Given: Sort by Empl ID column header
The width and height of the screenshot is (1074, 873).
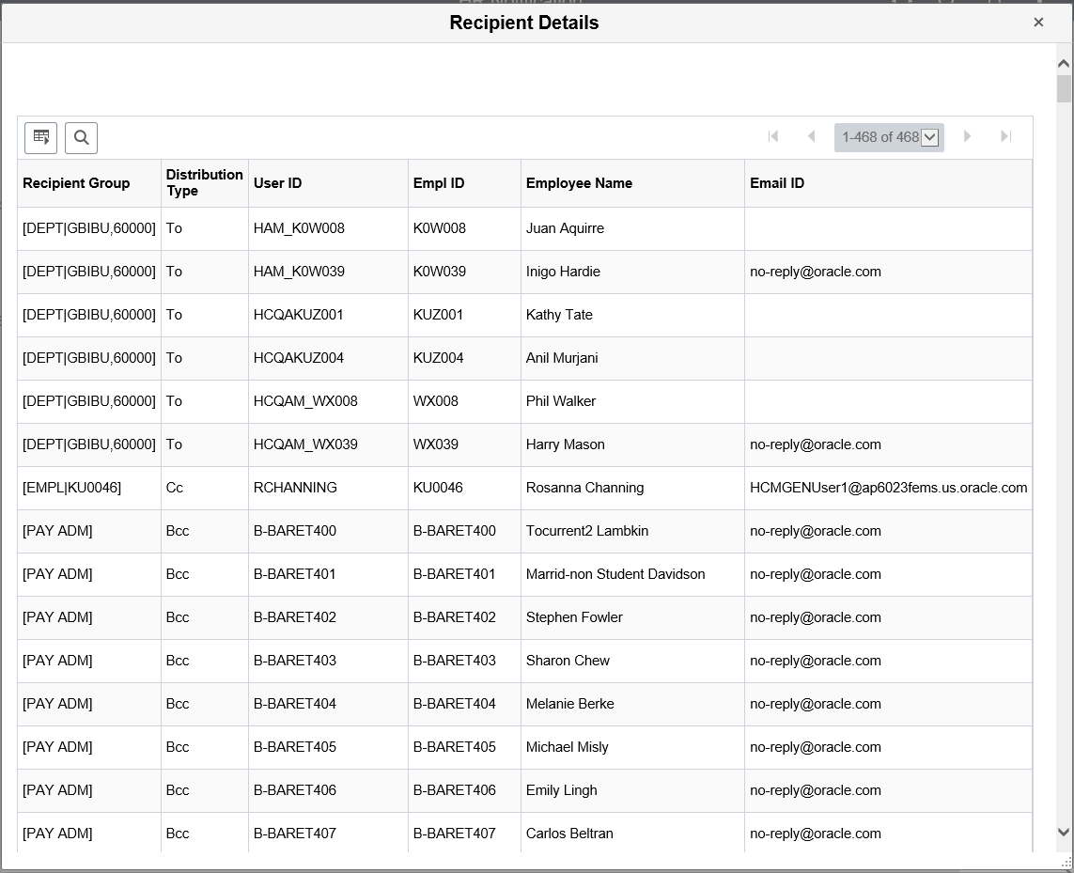Looking at the screenshot, I should [439, 183].
